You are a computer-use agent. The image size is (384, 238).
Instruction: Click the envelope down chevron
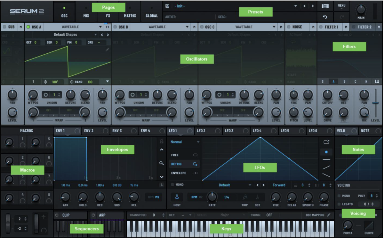click(162, 177)
